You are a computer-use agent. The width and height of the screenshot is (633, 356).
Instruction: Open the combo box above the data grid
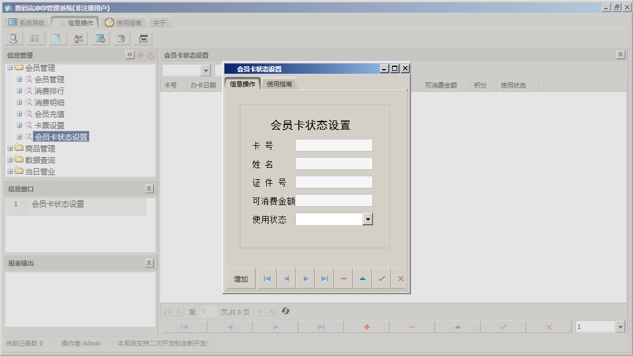click(x=206, y=69)
